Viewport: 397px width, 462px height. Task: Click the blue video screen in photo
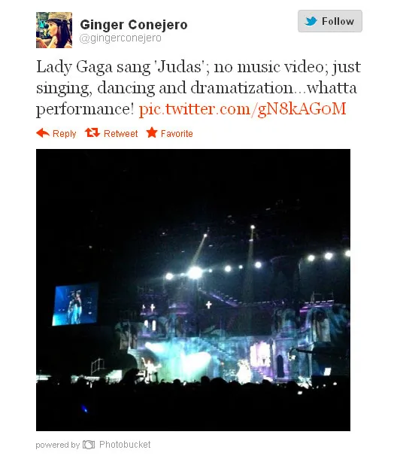click(75, 304)
